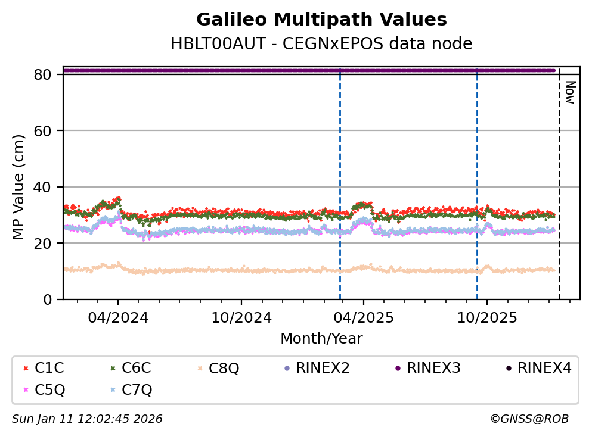Viewport: 592px width, 437px height.
Task: Click the green C6C legend marker
Action: tap(111, 369)
